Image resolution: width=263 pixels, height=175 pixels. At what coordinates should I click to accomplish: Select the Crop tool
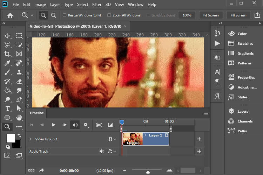7,54
